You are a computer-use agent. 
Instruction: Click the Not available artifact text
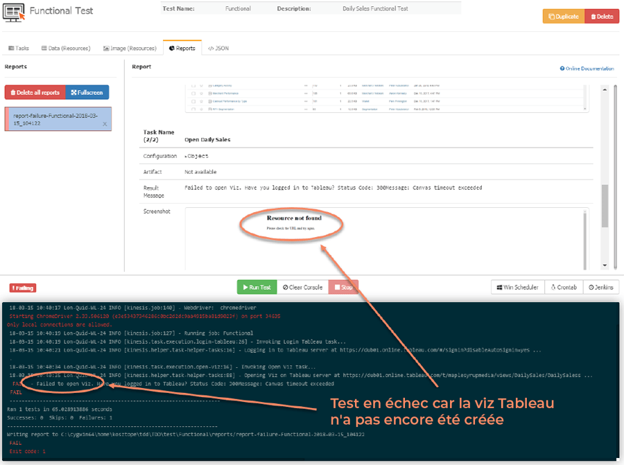pyautogui.click(x=200, y=172)
